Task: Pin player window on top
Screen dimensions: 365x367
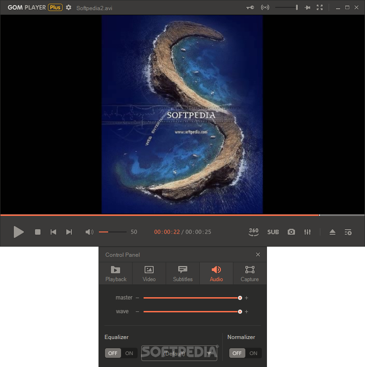Action: [307, 7]
